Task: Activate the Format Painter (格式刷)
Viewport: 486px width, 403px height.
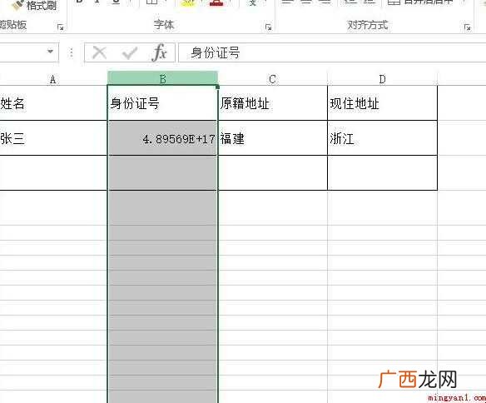Action: click(35, 5)
